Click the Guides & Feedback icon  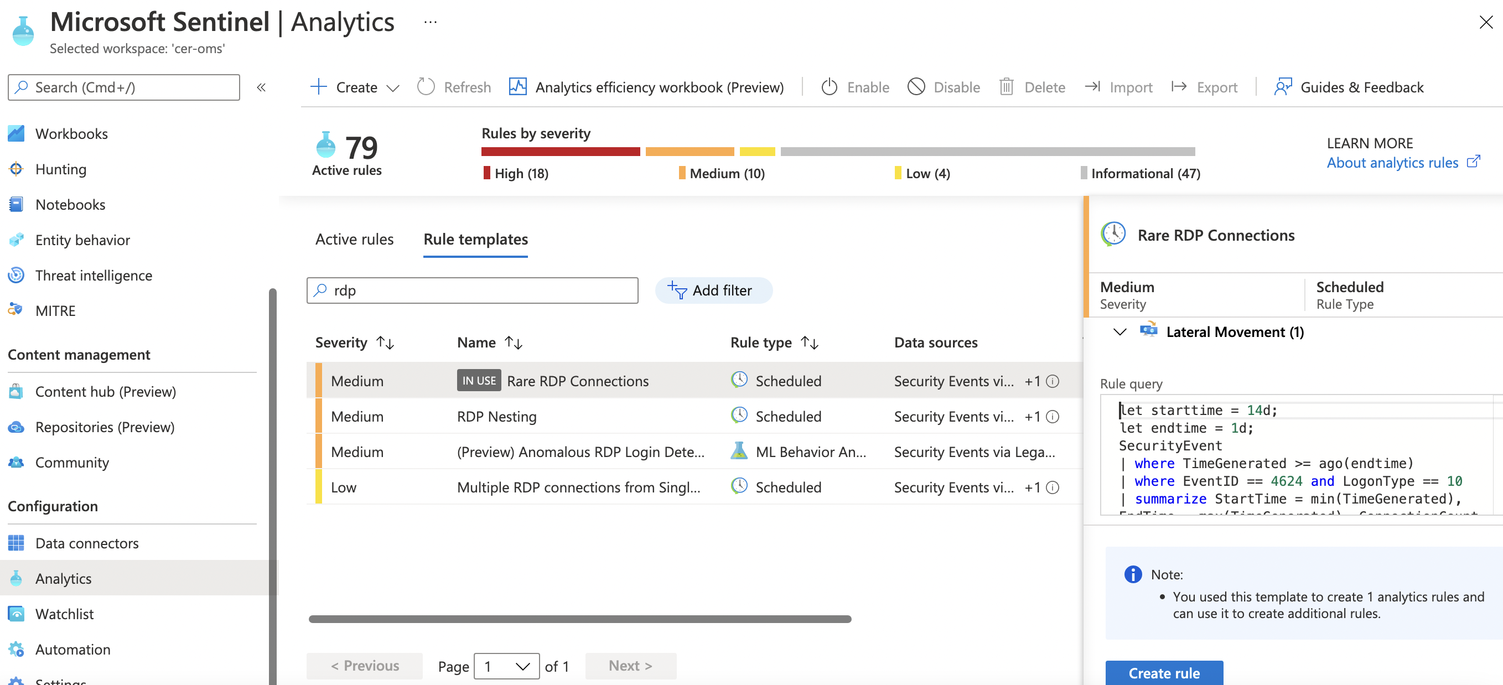(1283, 87)
